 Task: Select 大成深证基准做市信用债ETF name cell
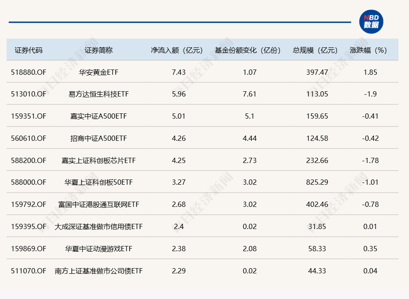tap(99, 226)
